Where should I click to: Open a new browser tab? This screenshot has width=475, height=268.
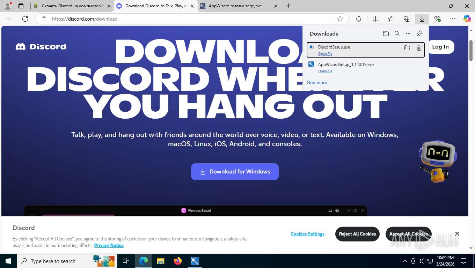(288, 6)
